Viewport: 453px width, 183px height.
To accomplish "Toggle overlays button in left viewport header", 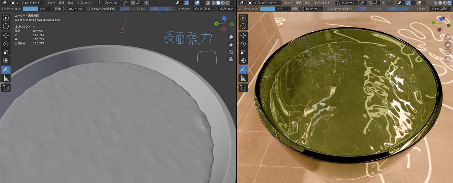I will [197, 3].
